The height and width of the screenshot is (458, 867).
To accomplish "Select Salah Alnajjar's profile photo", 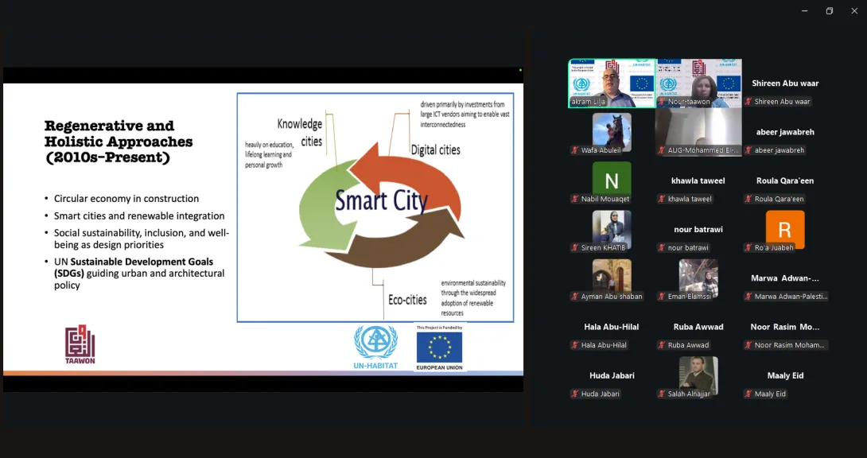I will click(698, 375).
